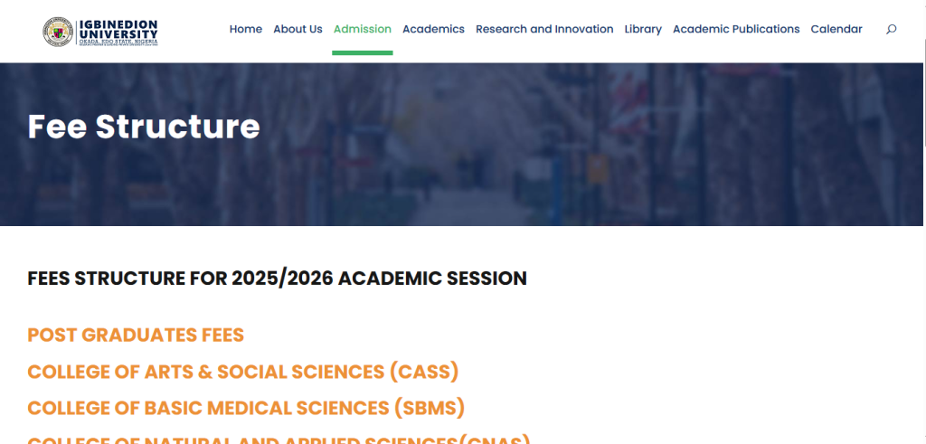Go to the Home page
Viewport: 926px width, 444px height.
[x=245, y=29]
